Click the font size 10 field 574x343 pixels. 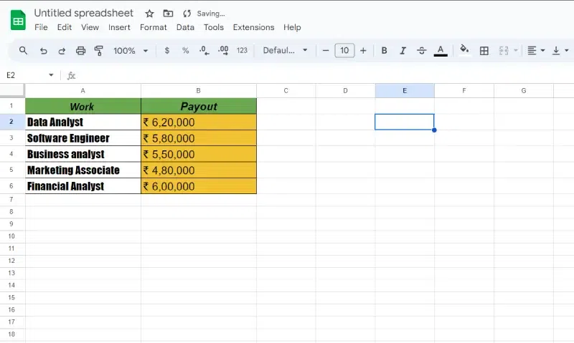coord(344,50)
